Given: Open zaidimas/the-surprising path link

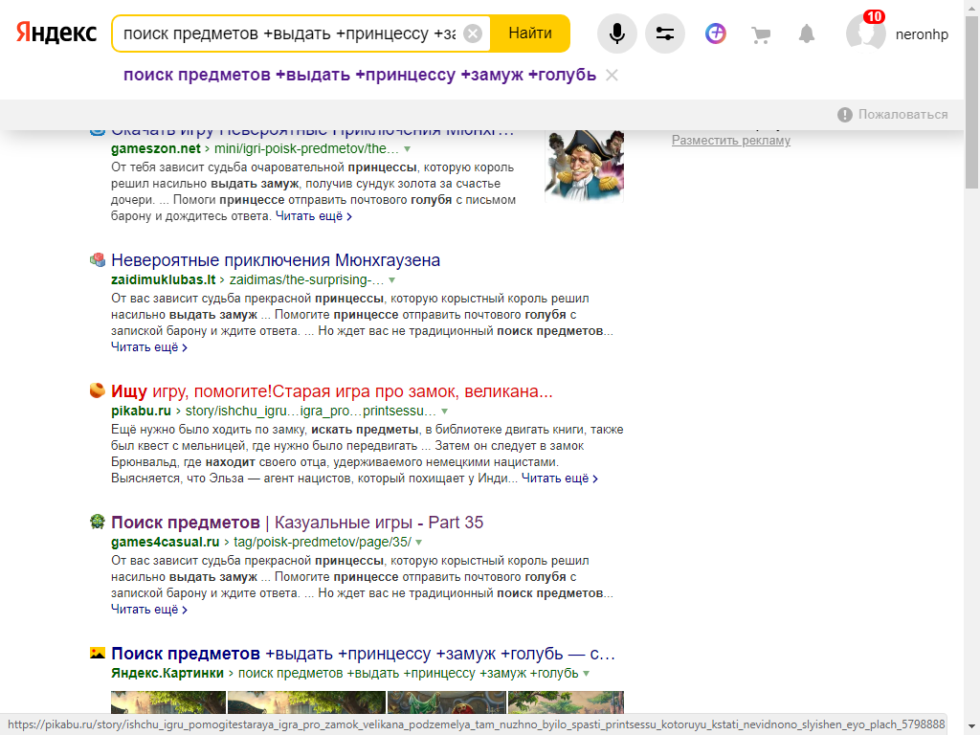Looking at the screenshot, I should pyautogui.click(x=306, y=280).
